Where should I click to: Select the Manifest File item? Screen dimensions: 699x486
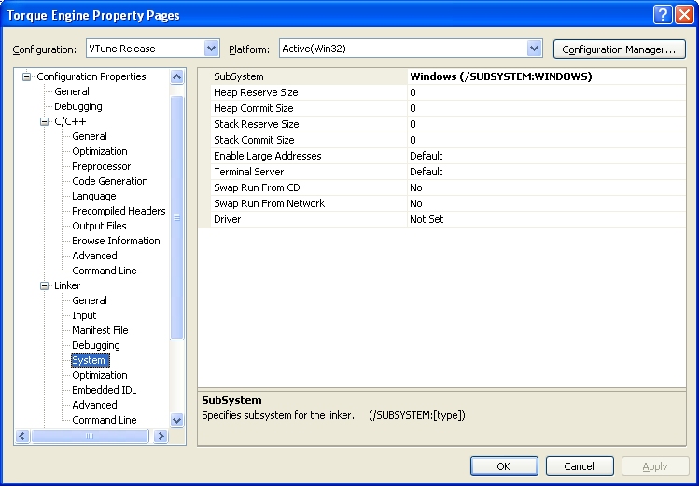point(100,330)
